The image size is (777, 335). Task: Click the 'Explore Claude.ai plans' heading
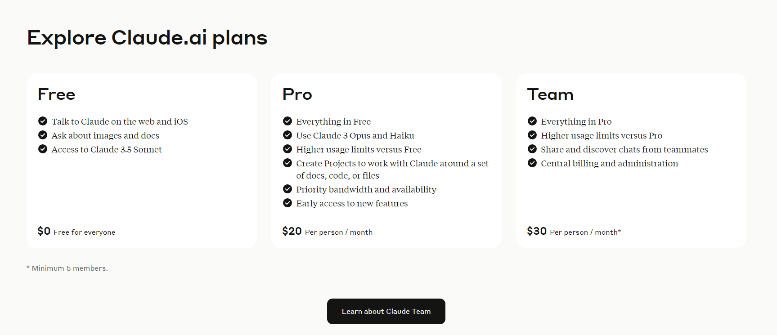[x=147, y=38]
